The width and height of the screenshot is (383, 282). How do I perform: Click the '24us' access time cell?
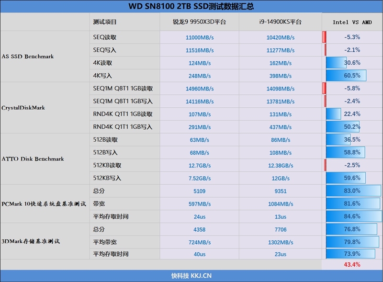coord(200,217)
